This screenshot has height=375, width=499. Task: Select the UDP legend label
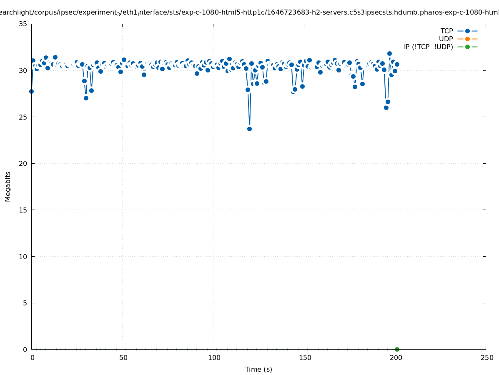click(x=446, y=39)
